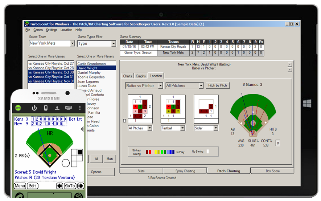Tap the keyboard icon on phone toolbar
Viewport: 321px width, 201px height.
(x=69, y=108)
